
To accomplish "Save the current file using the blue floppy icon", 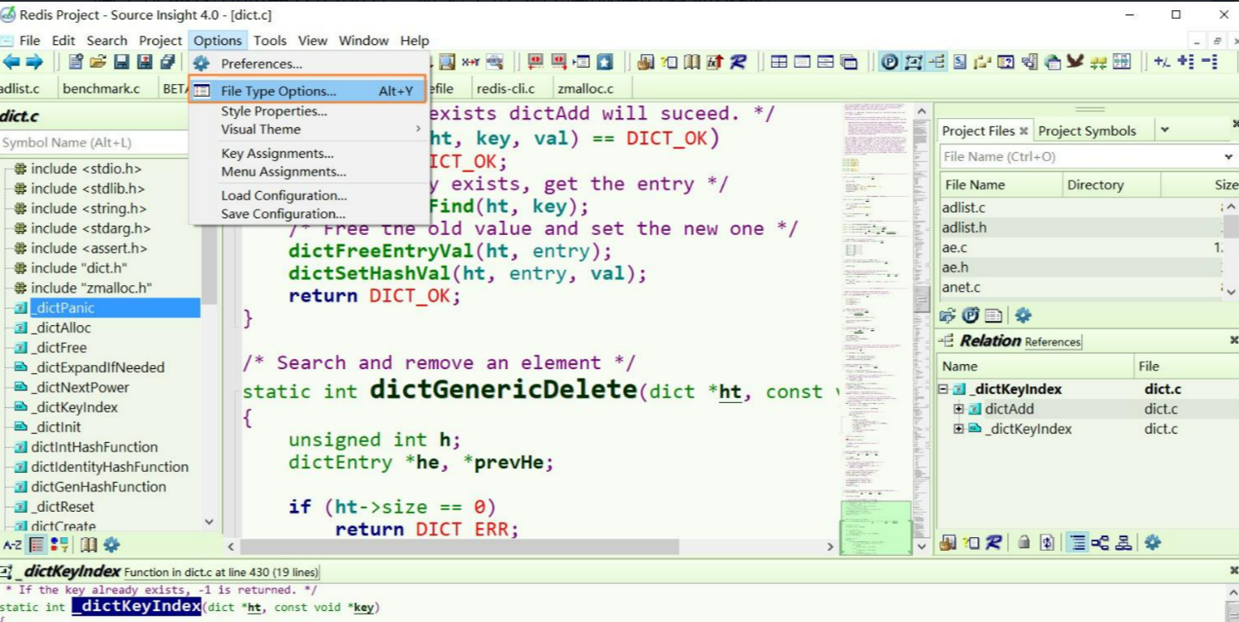I will [121, 62].
